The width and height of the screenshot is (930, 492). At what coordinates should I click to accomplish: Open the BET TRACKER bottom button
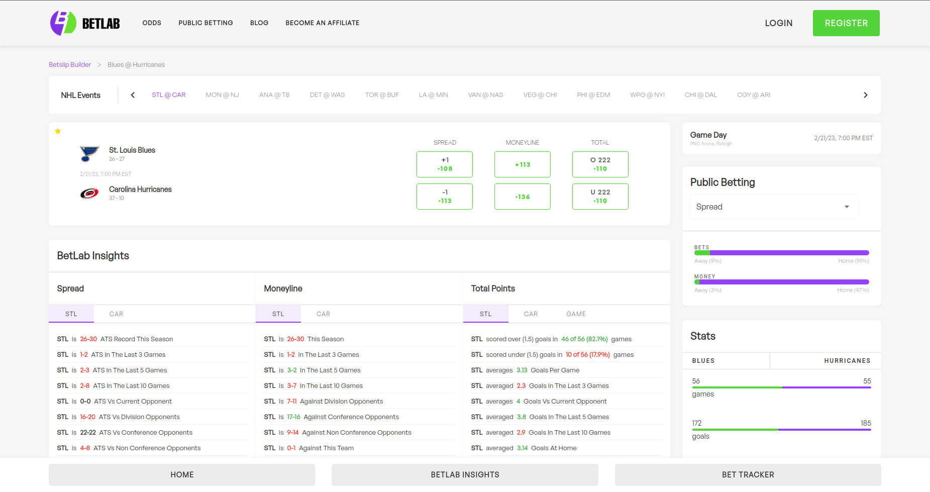pyautogui.click(x=748, y=475)
